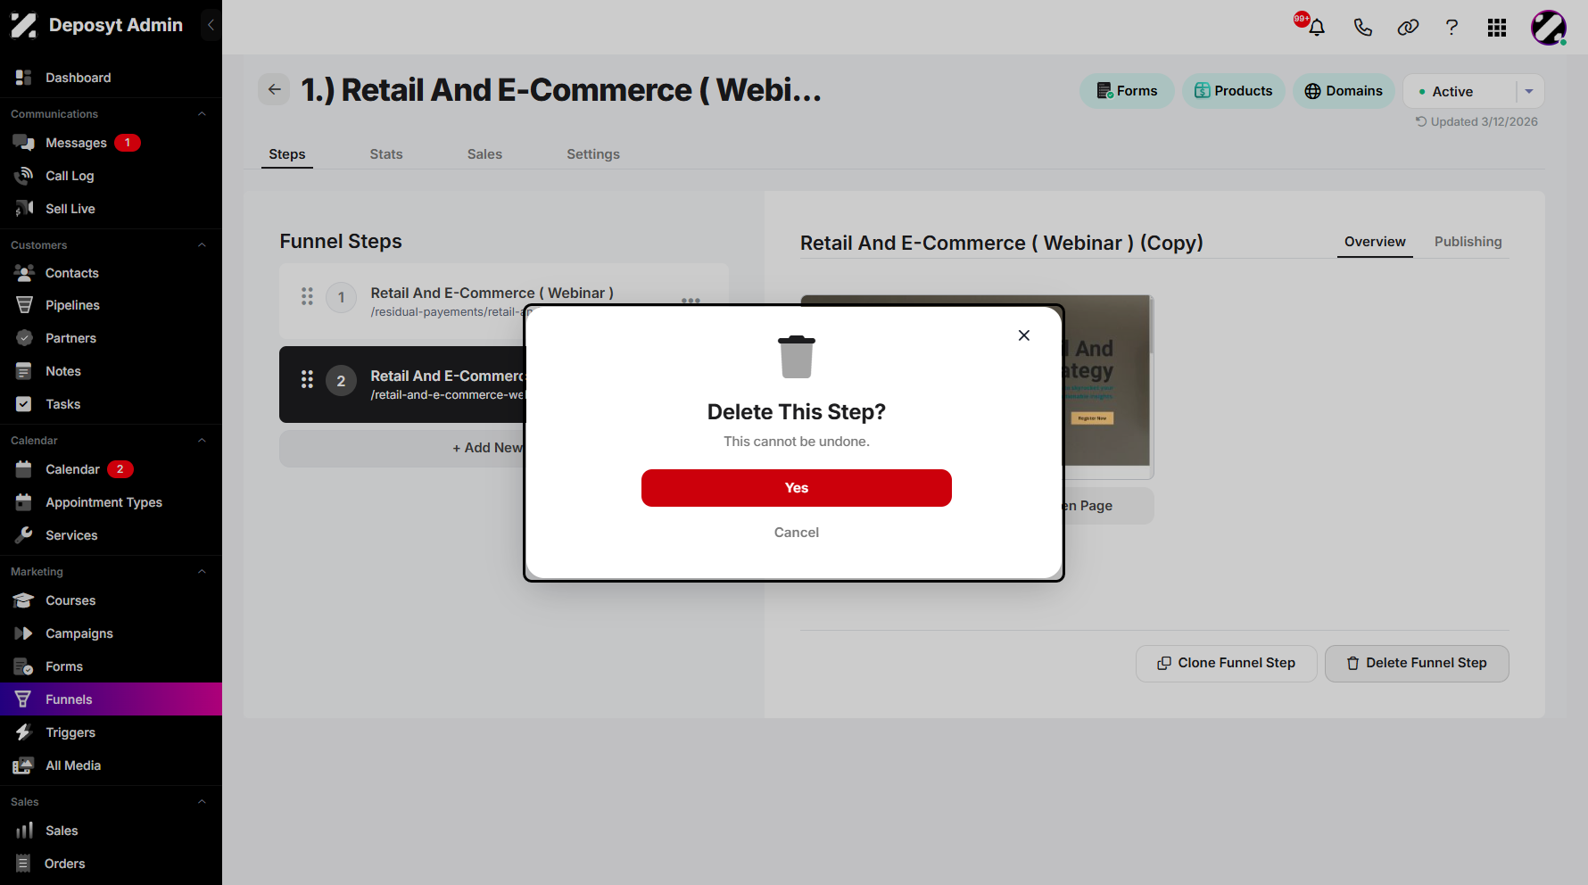Image resolution: width=1588 pixels, height=885 pixels.
Task: Select the Overview tab
Action: [1375, 242]
